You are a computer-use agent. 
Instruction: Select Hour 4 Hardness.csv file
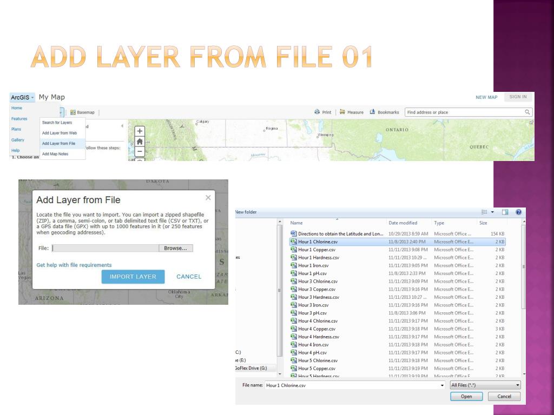coord(398,337)
